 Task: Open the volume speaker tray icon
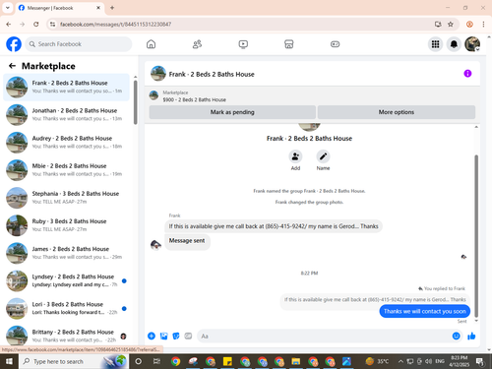click(x=428, y=361)
